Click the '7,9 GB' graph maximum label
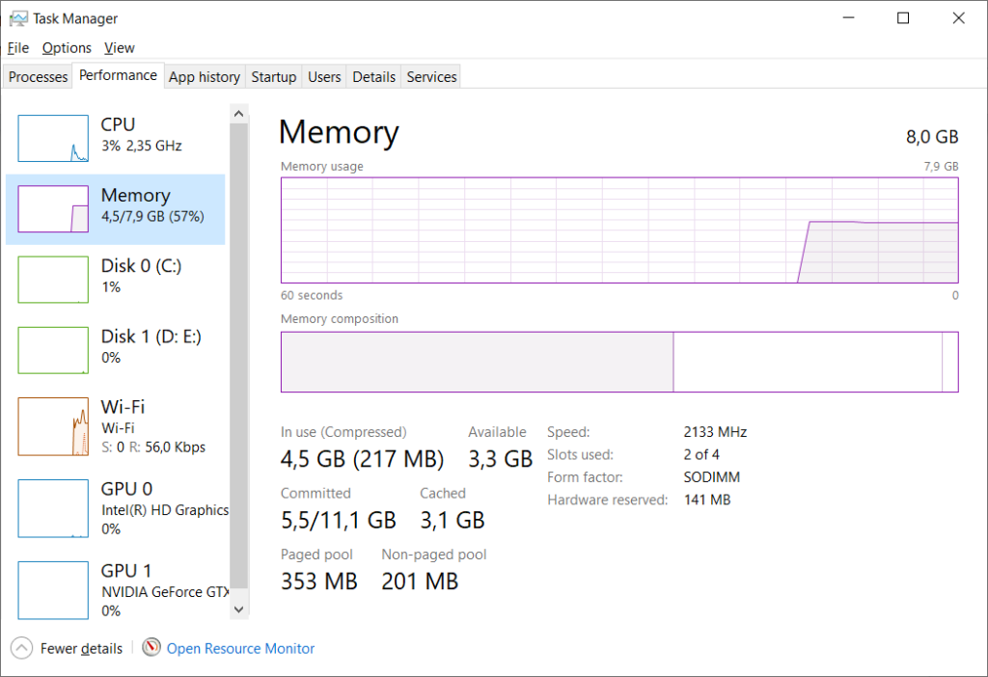The height and width of the screenshot is (677, 988). [x=941, y=166]
